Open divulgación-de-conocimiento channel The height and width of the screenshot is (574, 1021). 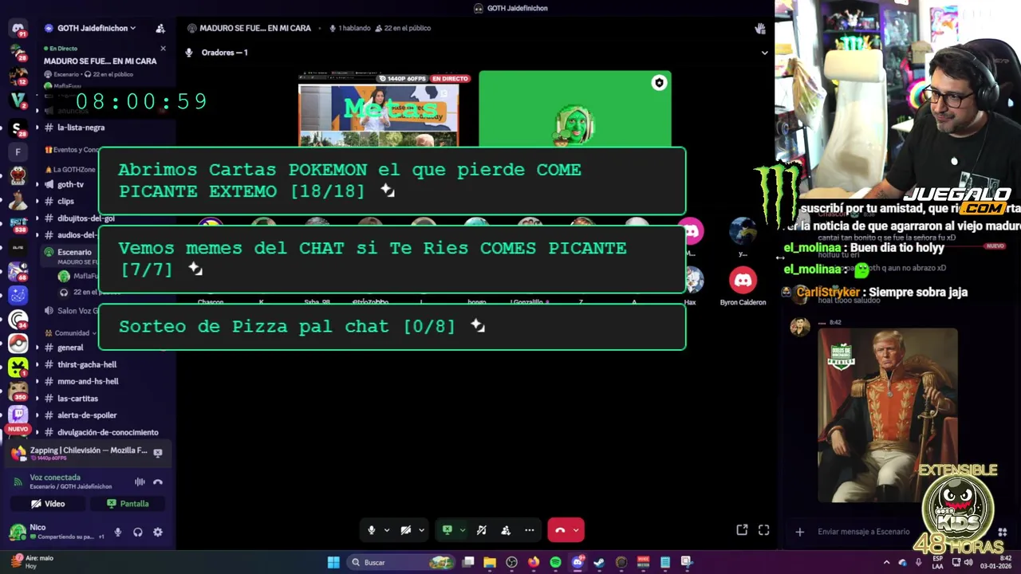coord(107,432)
